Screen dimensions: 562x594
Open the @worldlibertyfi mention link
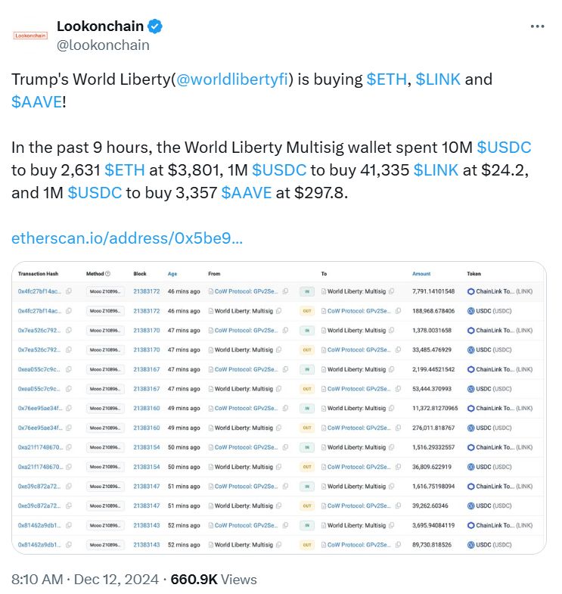click(x=233, y=81)
